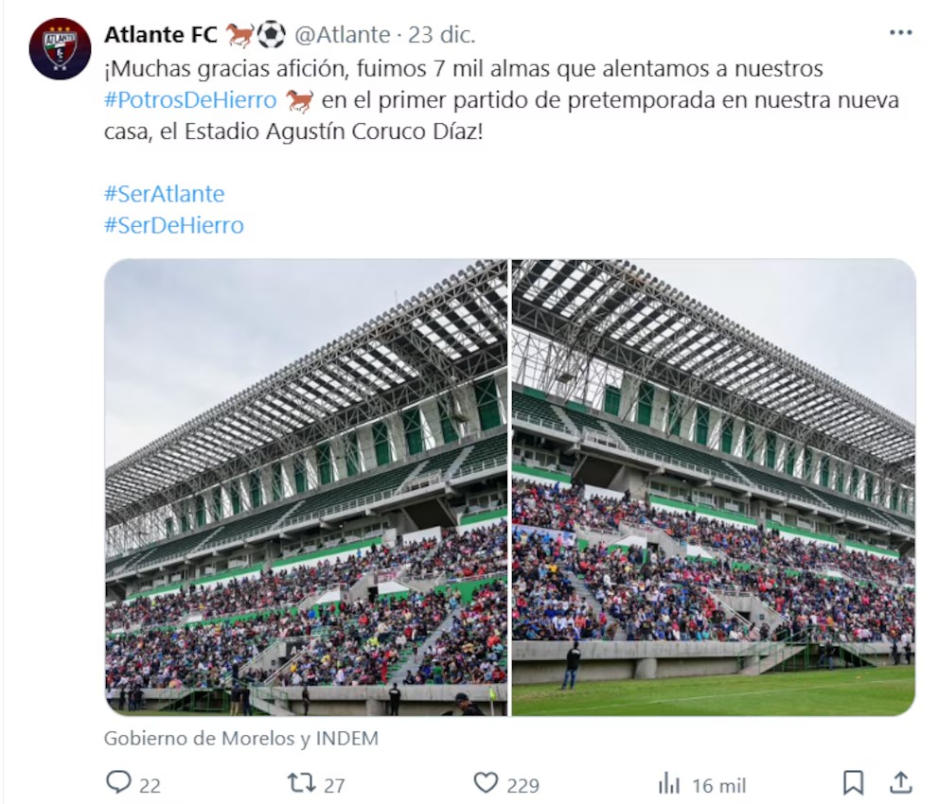
Task: Click the reply speech bubble icon
Action: [118, 782]
